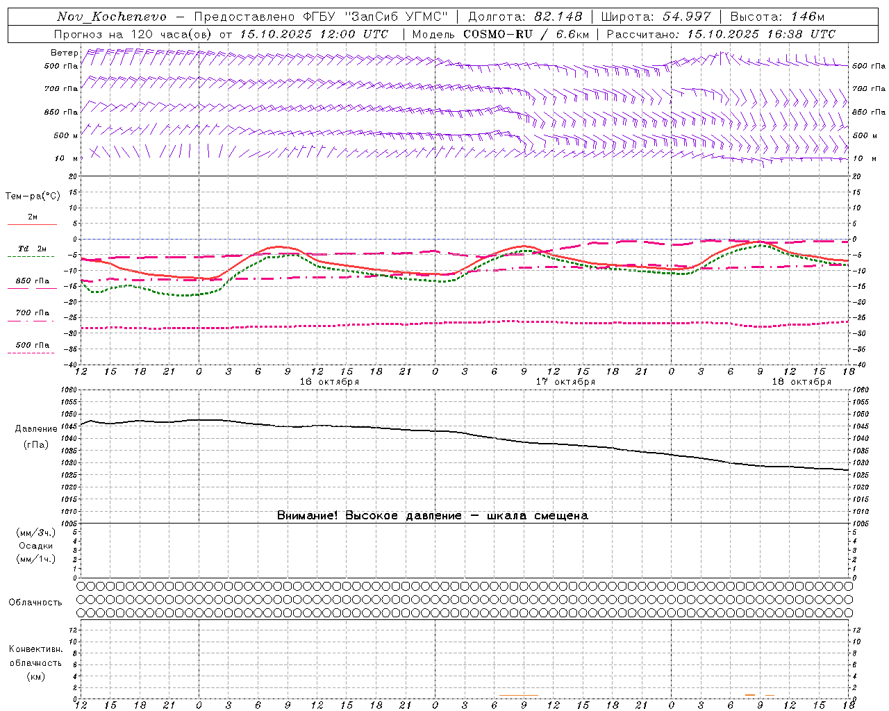
Task: Click the "700 гПа" temperature legend entry
Action: pos(33,313)
